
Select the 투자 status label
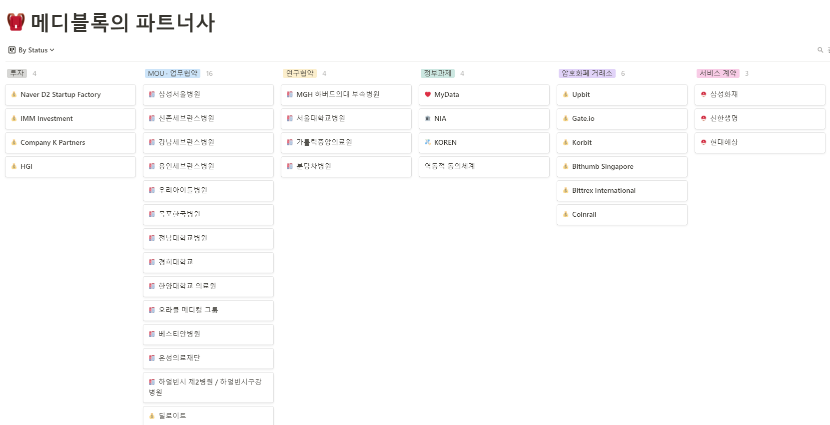(17, 73)
